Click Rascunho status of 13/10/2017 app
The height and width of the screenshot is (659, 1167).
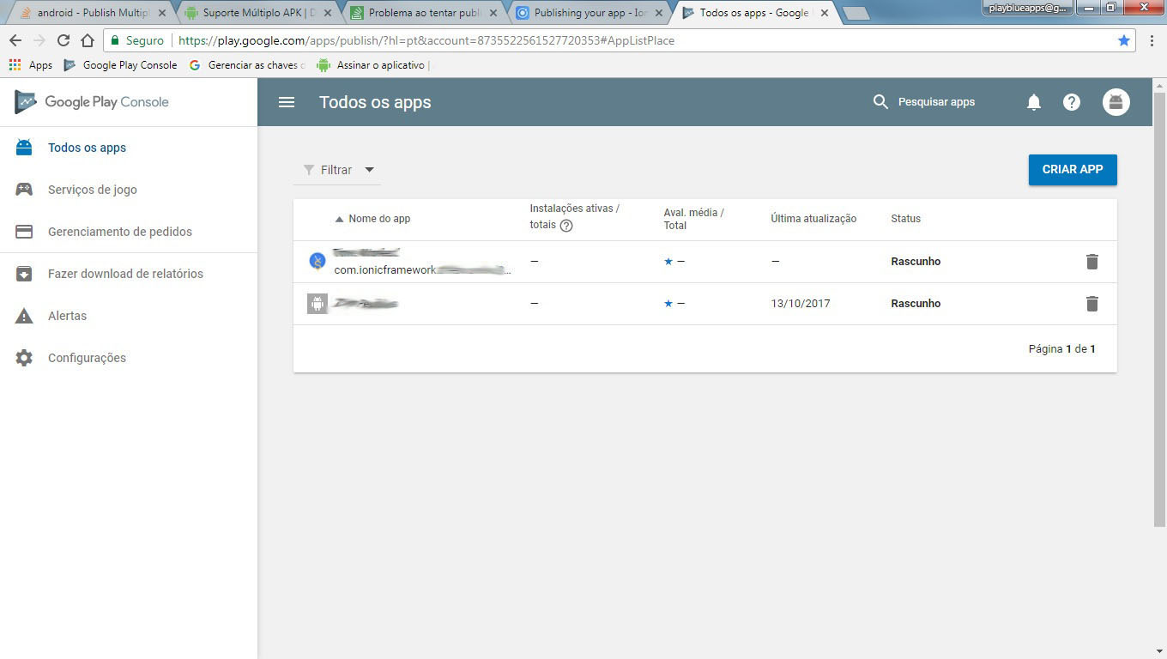[916, 304]
